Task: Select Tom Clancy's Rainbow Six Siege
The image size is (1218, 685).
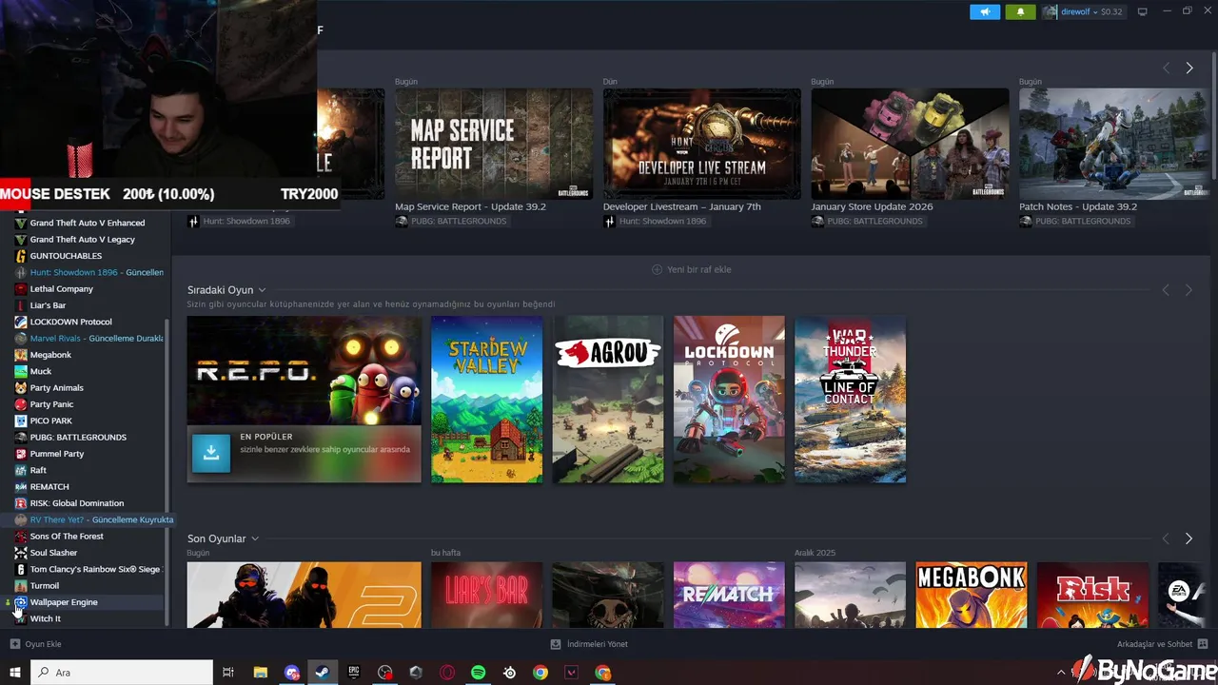Action: click(x=95, y=570)
